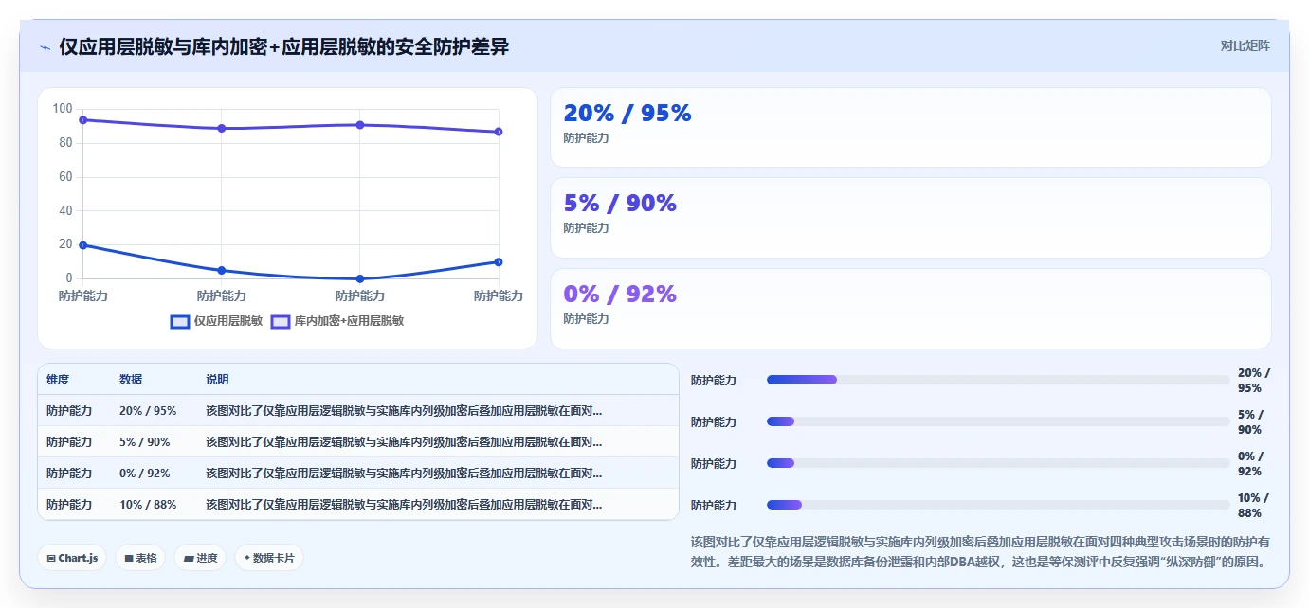Select the 进度 chip
The height and width of the screenshot is (608, 1309).
(200, 558)
